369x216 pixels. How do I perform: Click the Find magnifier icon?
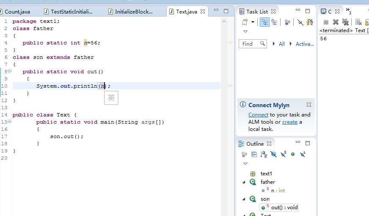pyautogui.click(x=262, y=44)
